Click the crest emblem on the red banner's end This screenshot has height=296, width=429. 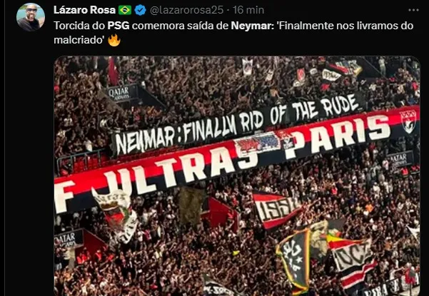point(408,121)
